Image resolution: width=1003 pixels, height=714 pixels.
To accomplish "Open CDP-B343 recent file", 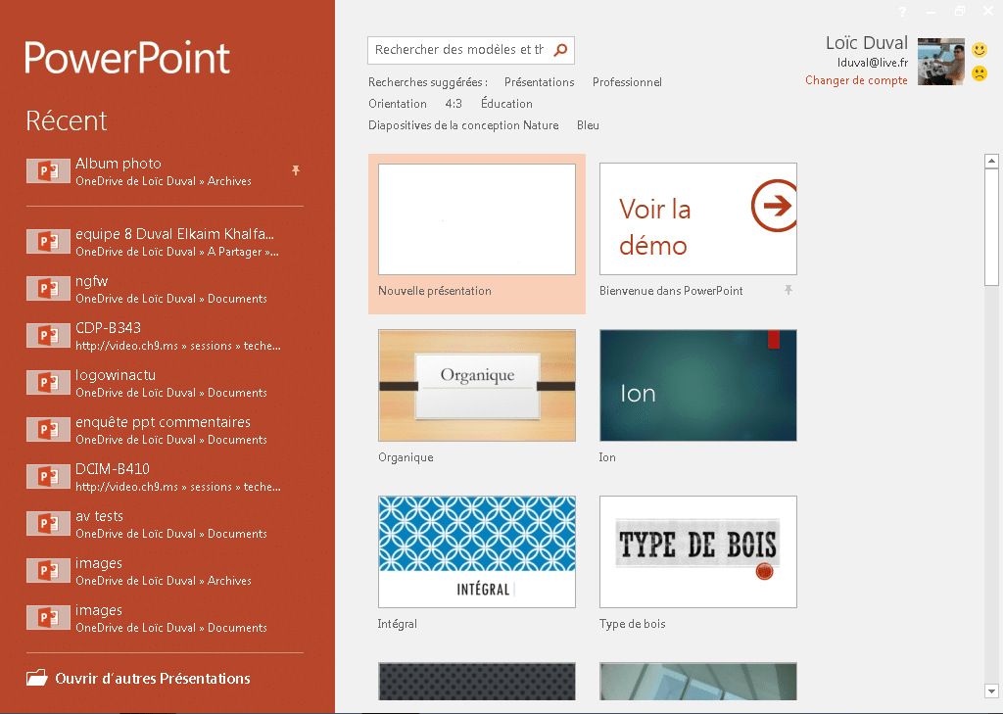I will 165,336.
